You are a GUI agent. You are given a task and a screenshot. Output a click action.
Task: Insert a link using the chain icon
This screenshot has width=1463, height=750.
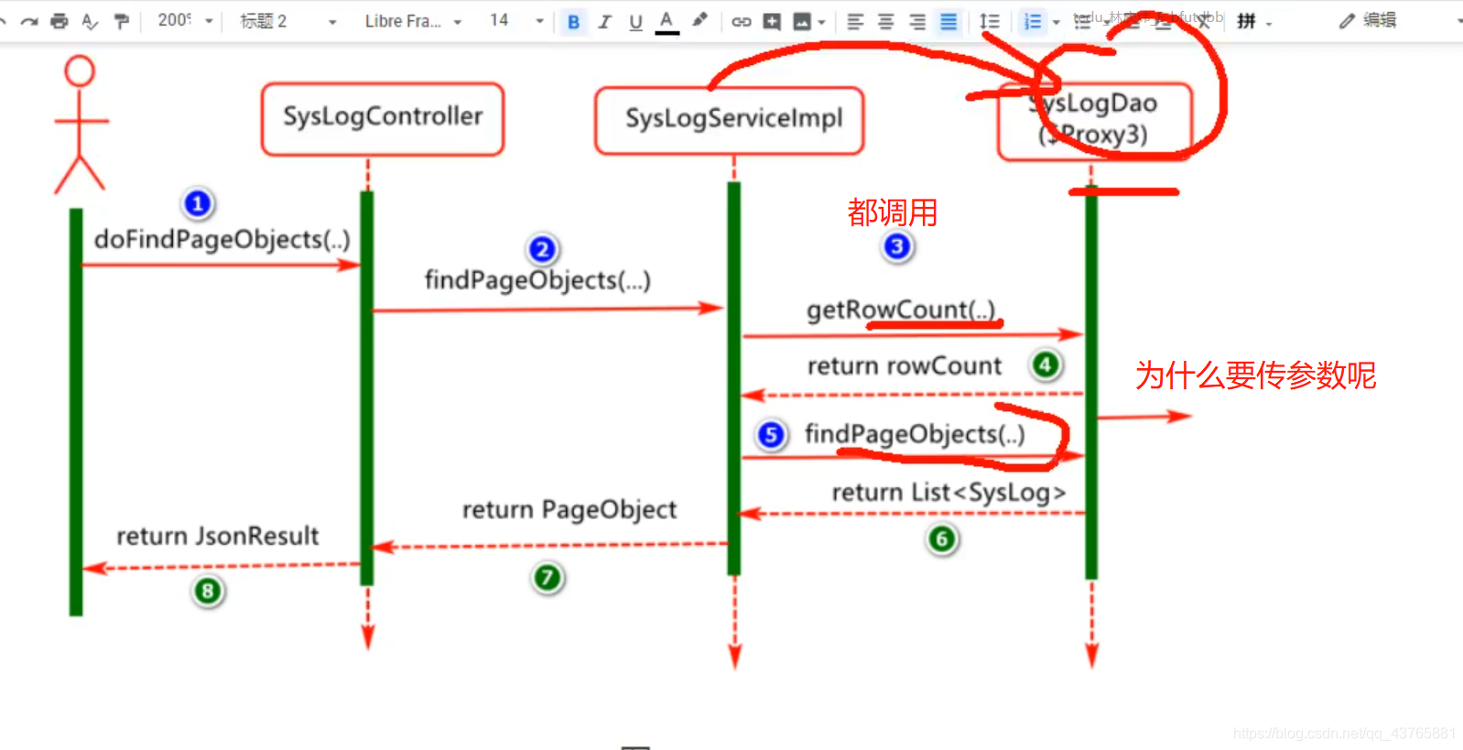coord(741,21)
